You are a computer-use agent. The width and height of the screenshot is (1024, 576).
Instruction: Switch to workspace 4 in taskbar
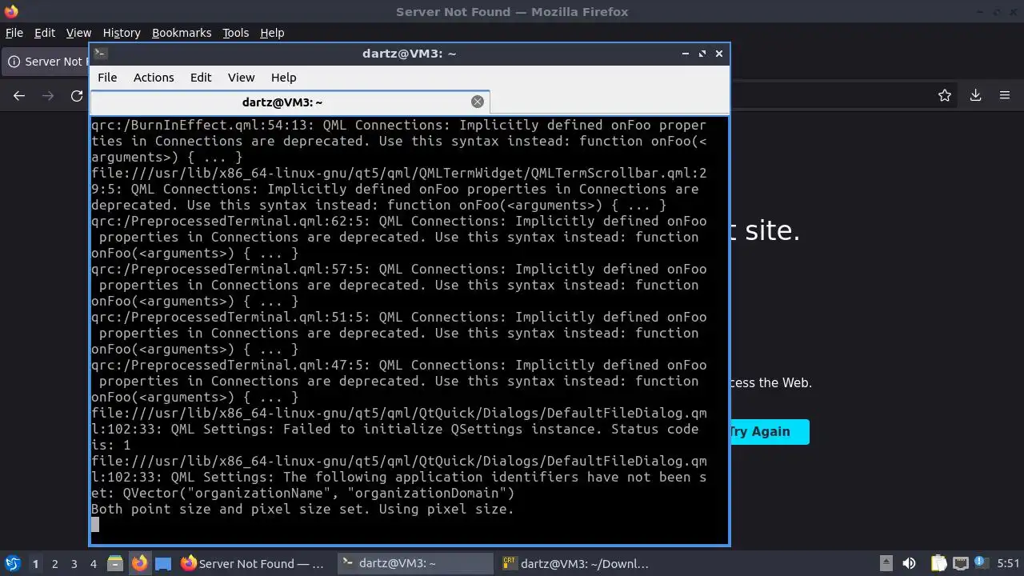(x=94, y=563)
